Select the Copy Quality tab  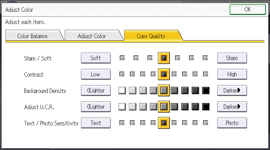[151, 36]
